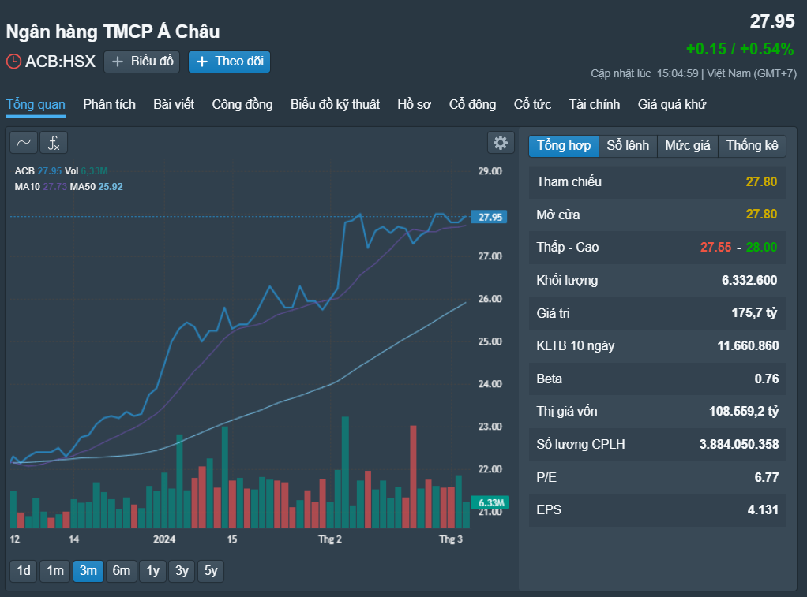The image size is (807, 597).
Task: Click the Khối lượng value 6.332.600
Action: pyautogui.click(x=749, y=280)
